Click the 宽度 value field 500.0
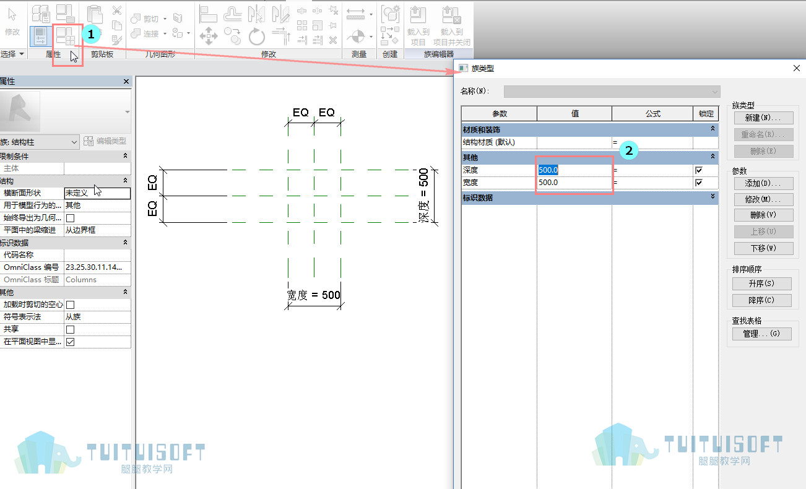The height and width of the screenshot is (489, 806). 574,183
